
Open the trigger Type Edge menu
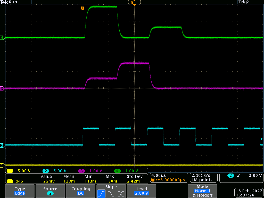[x=20, y=191]
